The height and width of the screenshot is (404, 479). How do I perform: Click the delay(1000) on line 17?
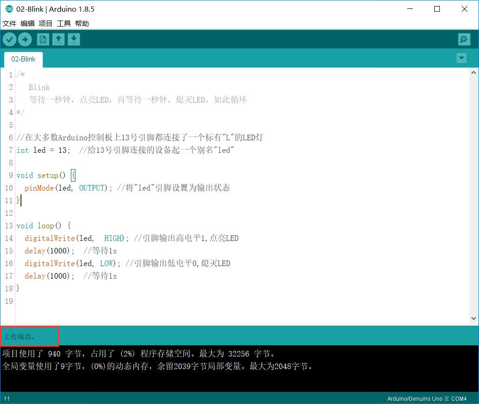pyautogui.click(x=49, y=276)
